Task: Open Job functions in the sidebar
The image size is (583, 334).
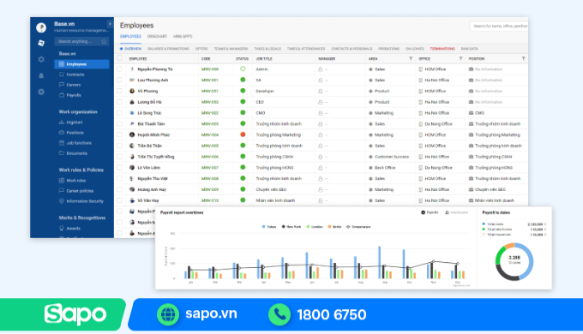Action: (x=75, y=143)
